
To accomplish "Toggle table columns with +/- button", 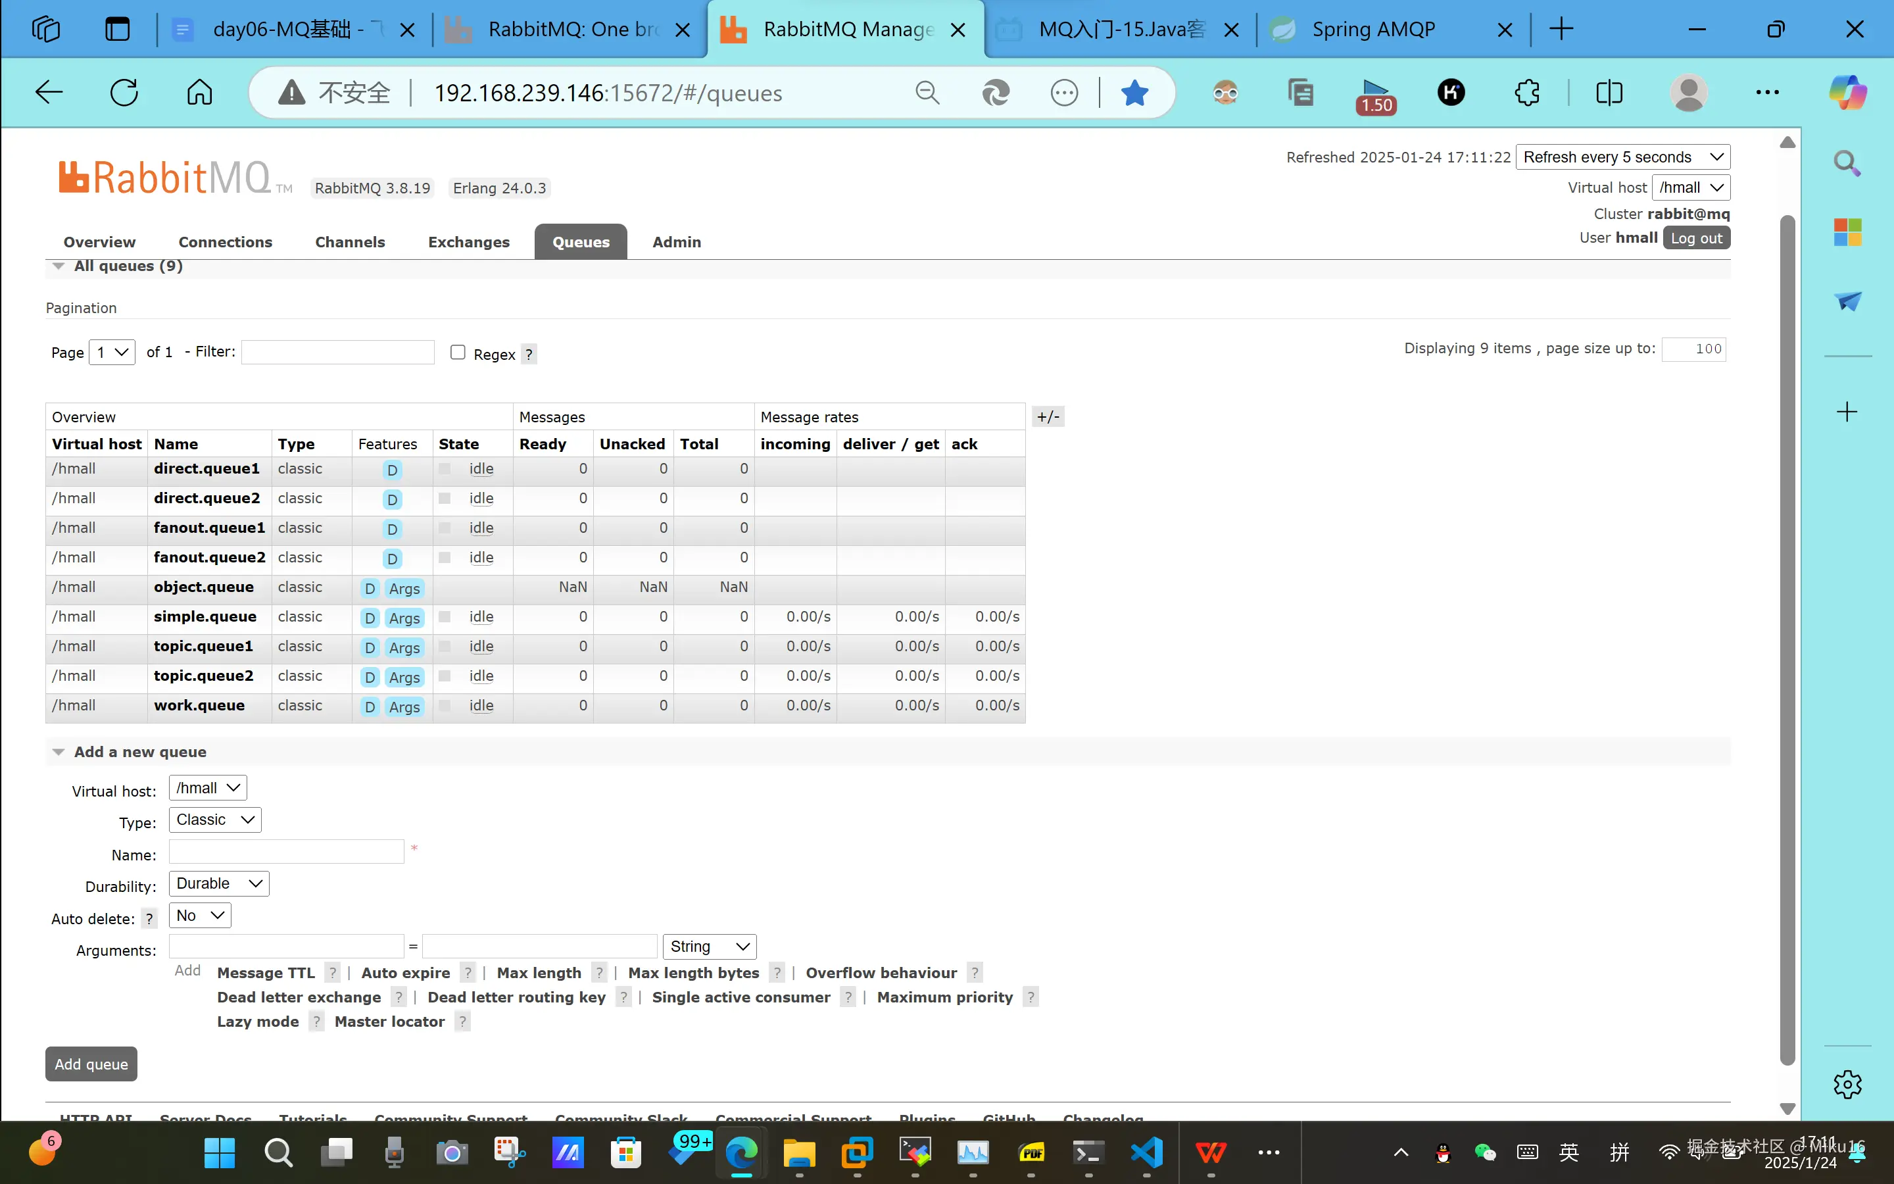I will coord(1048,416).
